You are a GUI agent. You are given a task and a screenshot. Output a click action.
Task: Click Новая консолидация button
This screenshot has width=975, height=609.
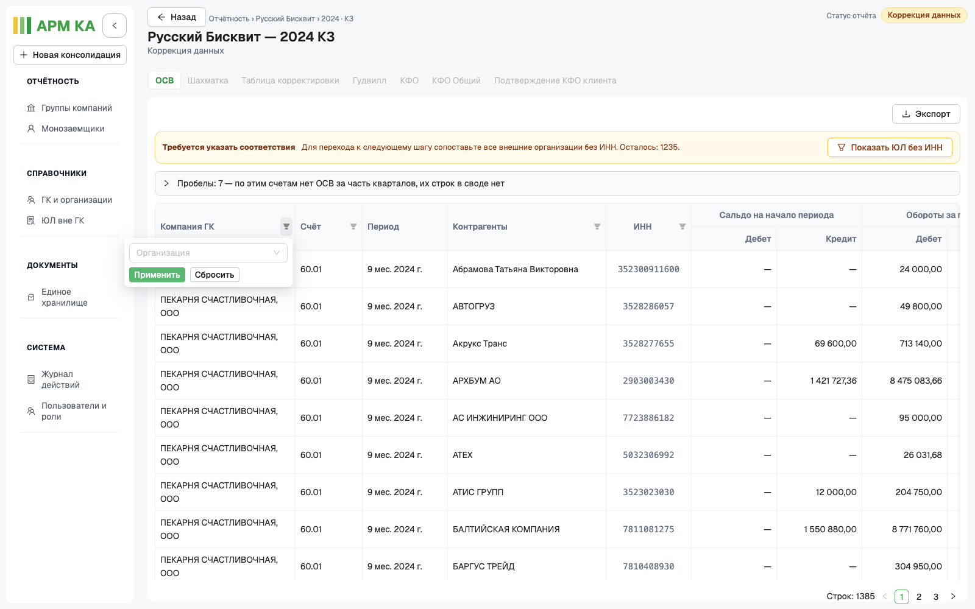pyautogui.click(x=70, y=55)
